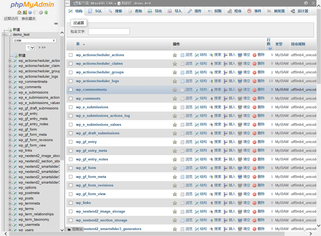The height and width of the screenshot is (236, 321).
Task: Click the bottom horizontal scrollbar
Action: tap(147, 234)
